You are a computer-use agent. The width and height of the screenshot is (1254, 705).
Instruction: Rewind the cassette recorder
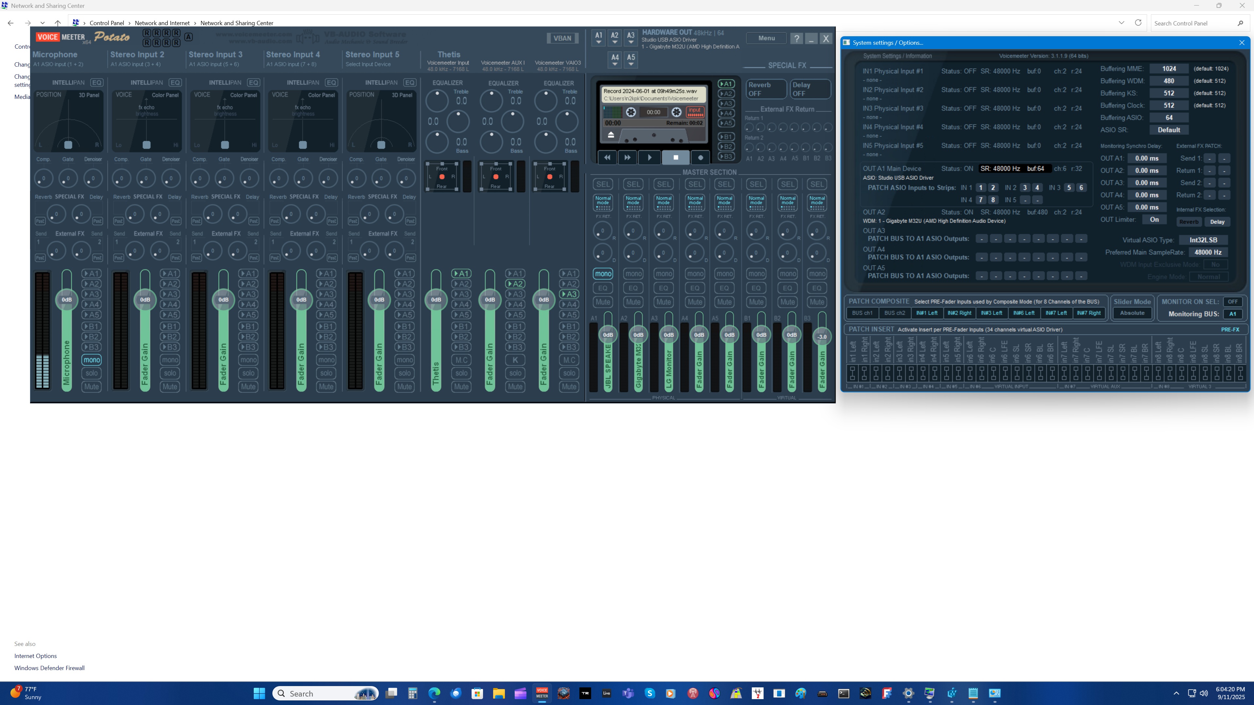click(607, 157)
